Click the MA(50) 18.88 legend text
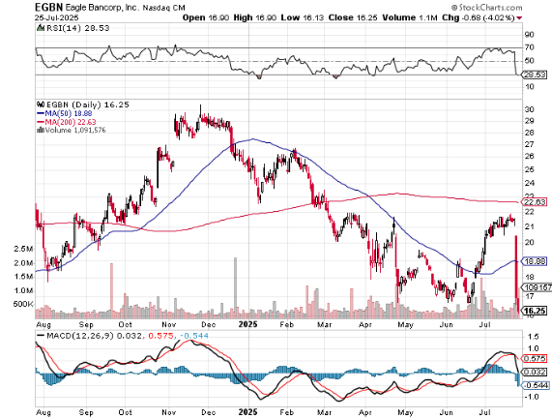Image resolution: width=552 pixels, height=419 pixels. pyautogui.click(x=69, y=113)
